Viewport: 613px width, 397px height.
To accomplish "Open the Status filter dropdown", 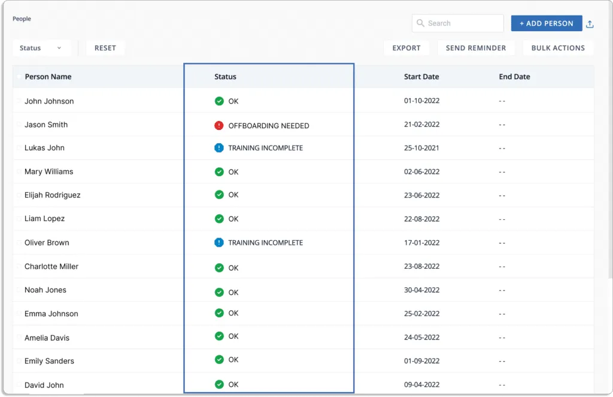I will click(x=41, y=47).
